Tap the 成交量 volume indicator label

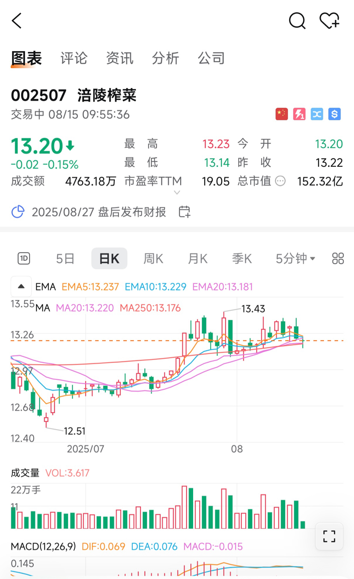25,473
